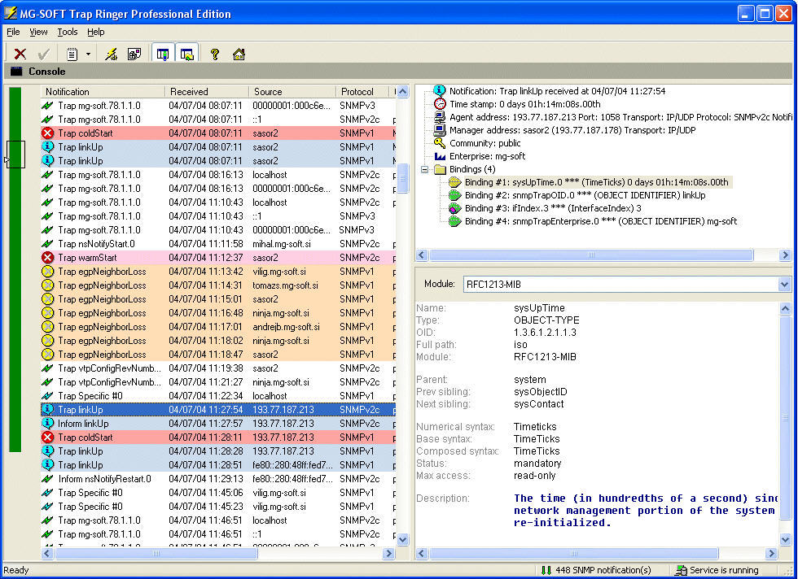Viewport: 798px width, 579px height.
Task: Click the notepad document toolbar icon
Action: (x=72, y=54)
